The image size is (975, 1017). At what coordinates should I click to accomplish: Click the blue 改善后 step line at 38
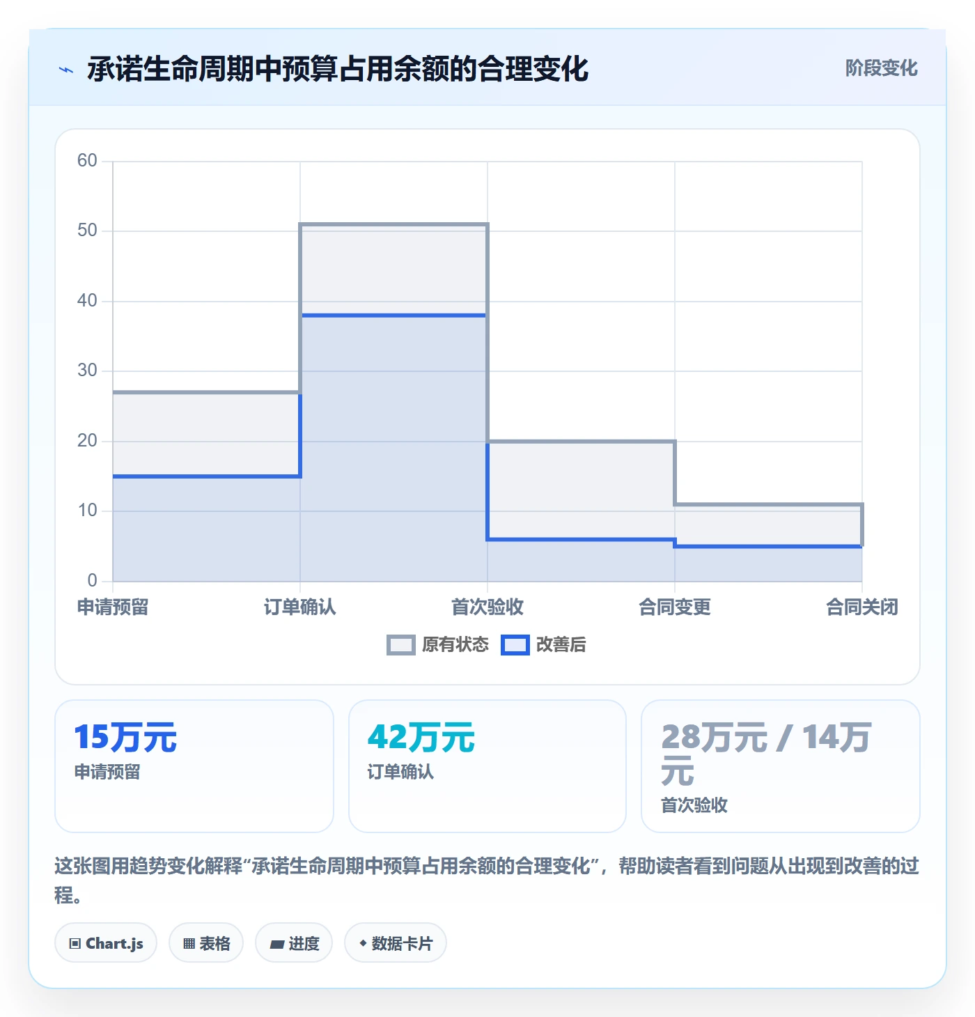click(394, 316)
